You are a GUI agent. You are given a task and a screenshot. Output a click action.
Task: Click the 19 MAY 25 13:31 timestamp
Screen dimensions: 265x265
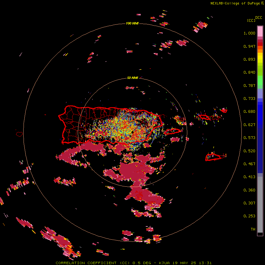pyautogui.click(x=192, y=263)
